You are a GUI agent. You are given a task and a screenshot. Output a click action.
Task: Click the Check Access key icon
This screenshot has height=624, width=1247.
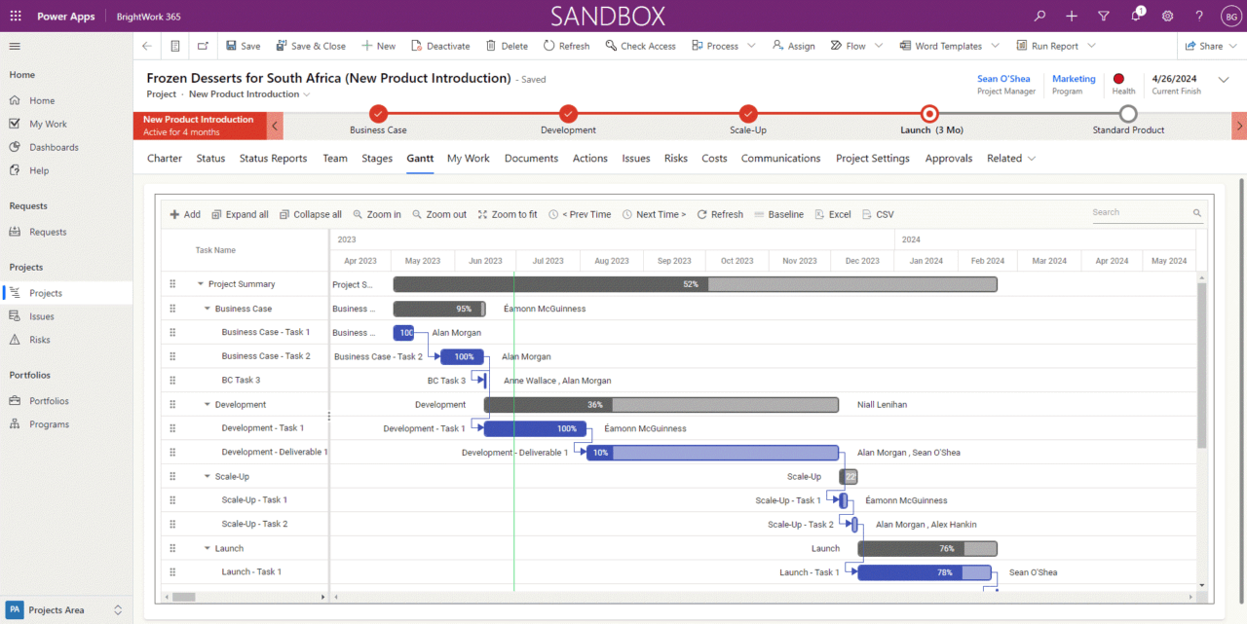coord(640,45)
